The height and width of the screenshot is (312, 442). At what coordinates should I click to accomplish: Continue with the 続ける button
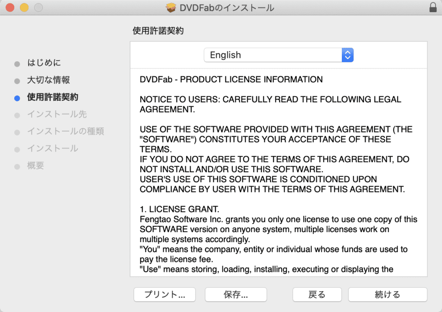click(388, 295)
